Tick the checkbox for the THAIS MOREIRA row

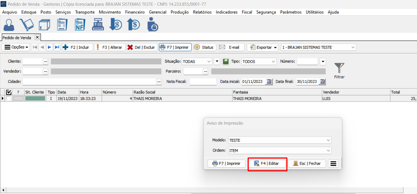coord(9,98)
